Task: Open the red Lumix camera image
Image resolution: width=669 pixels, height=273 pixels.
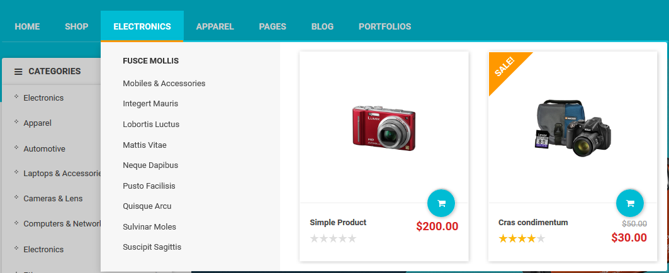Action: [x=384, y=128]
